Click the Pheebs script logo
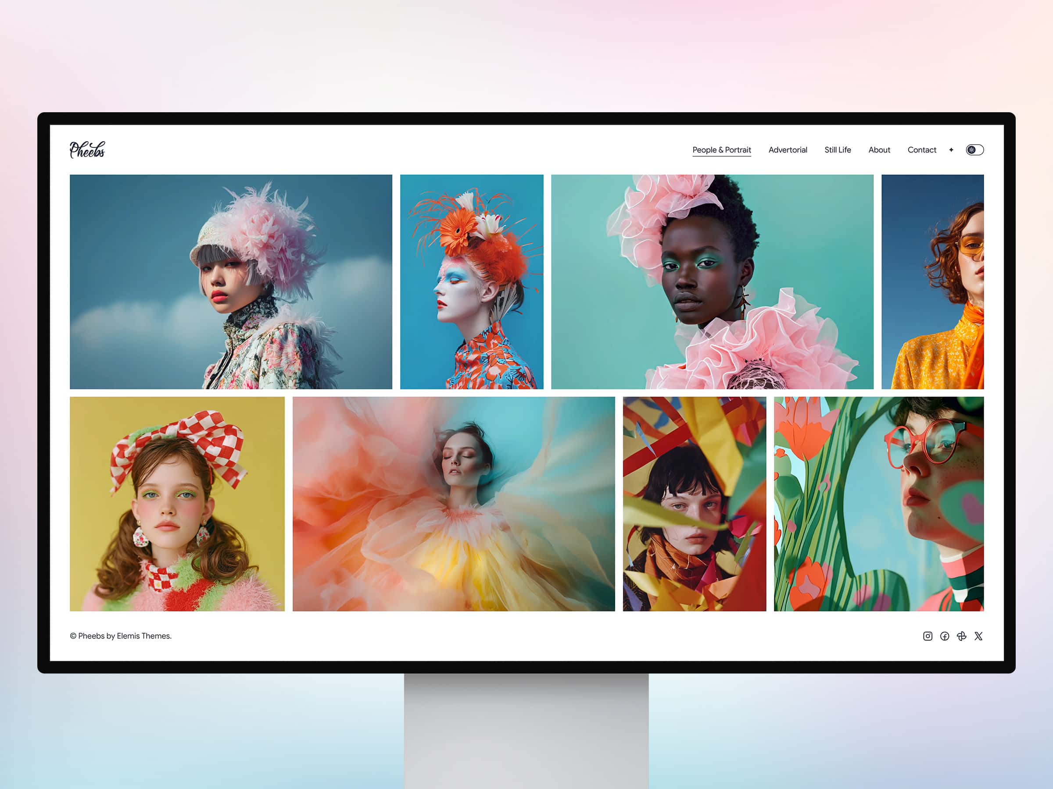This screenshot has height=789, width=1053. click(87, 150)
